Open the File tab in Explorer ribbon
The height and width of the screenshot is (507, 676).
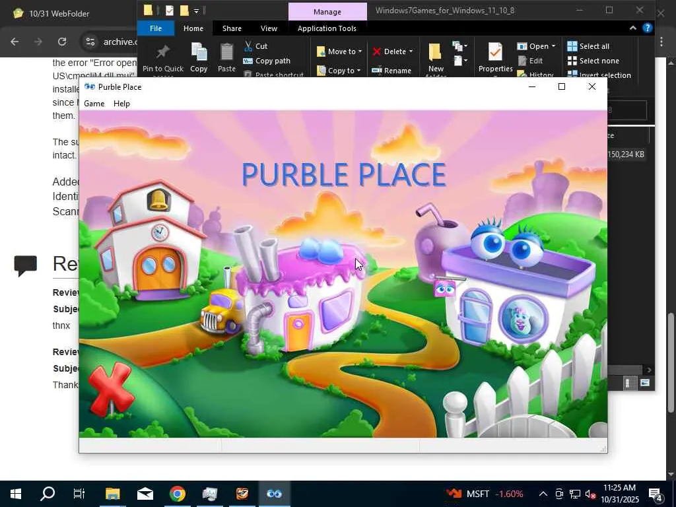pos(156,28)
